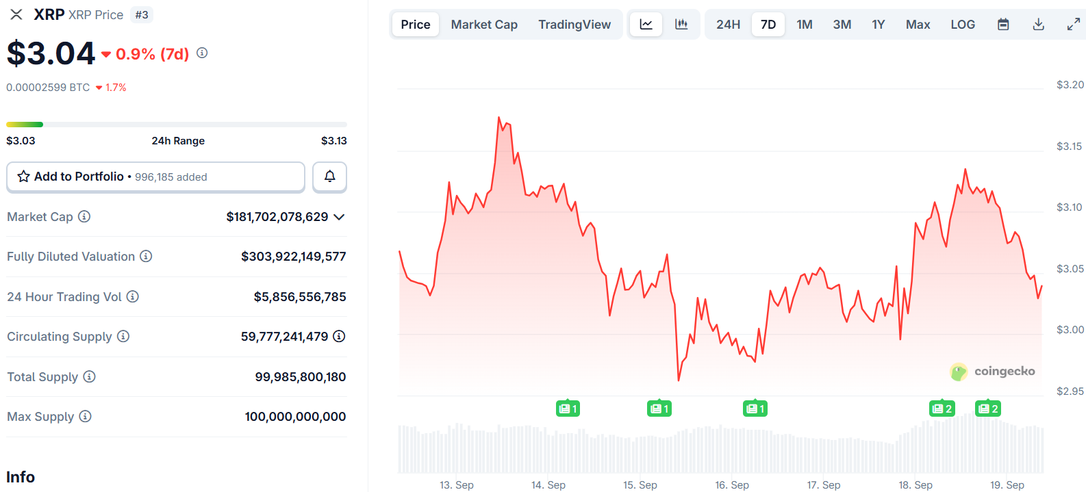
Task: Click the 1.7% BTC change indicator
Action: pyautogui.click(x=111, y=88)
